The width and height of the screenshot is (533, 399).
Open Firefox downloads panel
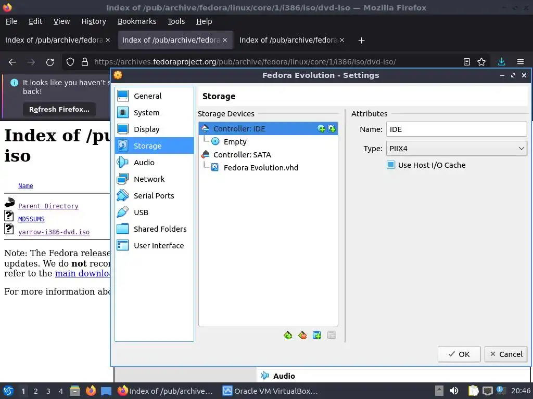click(501, 62)
